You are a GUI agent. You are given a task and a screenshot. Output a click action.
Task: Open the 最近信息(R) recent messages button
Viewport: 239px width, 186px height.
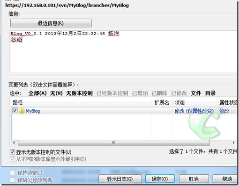point(51,23)
